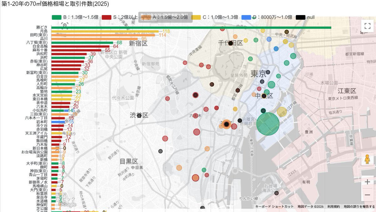Open キーボード ショートカット link
Image resolution: width=376 pixels, height=212 pixels.
(x=274, y=206)
